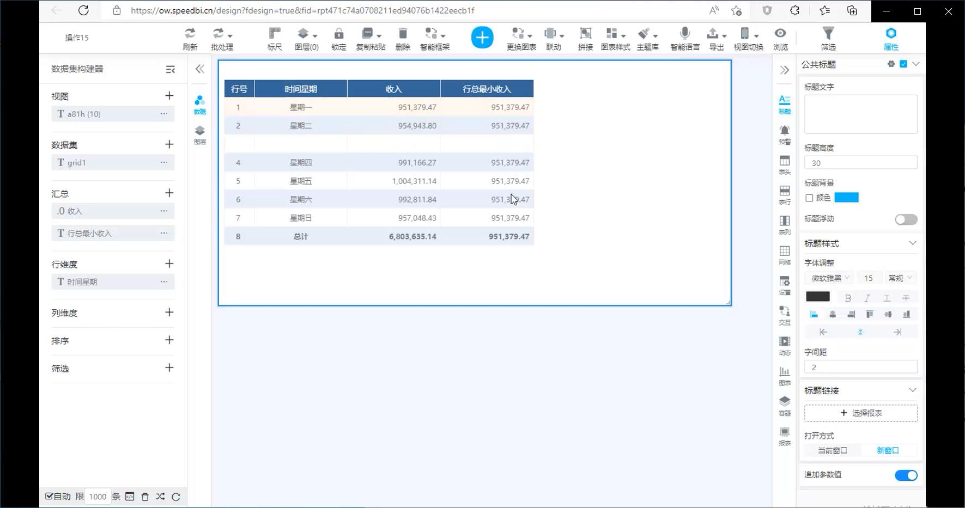Image resolution: width=965 pixels, height=508 pixels.
Task: Open the 微软雅黑 font dropdown
Action: (830, 278)
